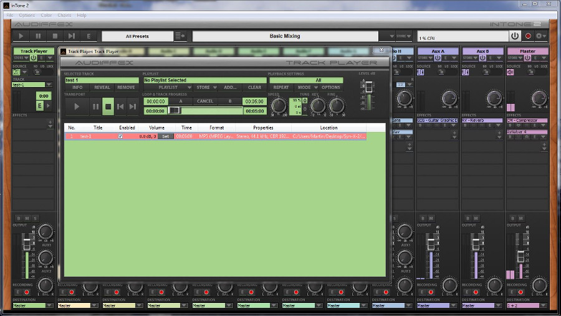The height and width of the screenshot is (316, 561).
Task: Stop playback in Track Player transport
Action: point(108,106)
